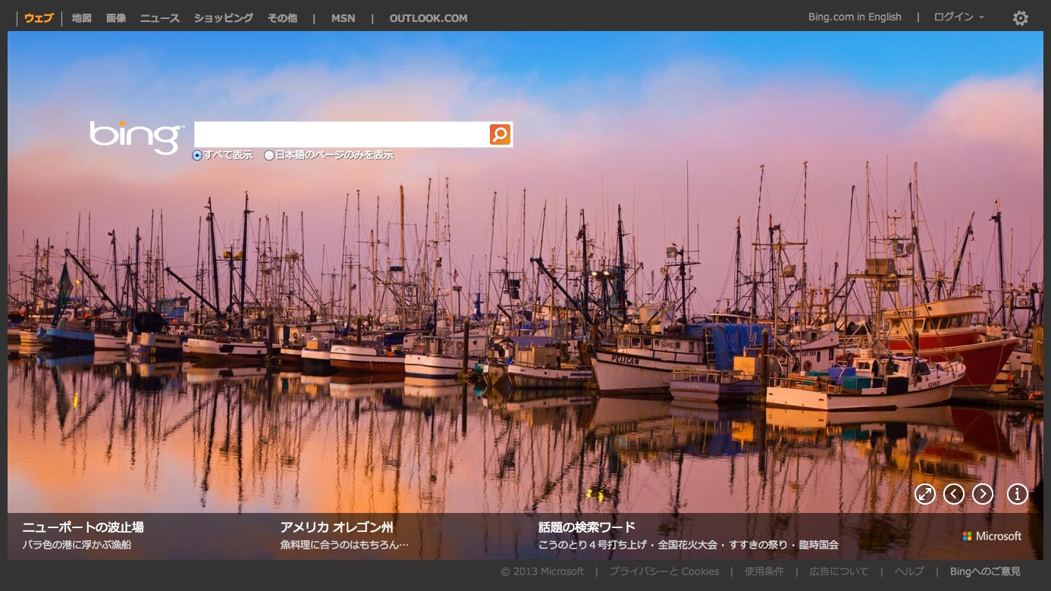This screenshot has height=591, width=1051.
Task: Open the その他 menu
Action: point(282,18)
